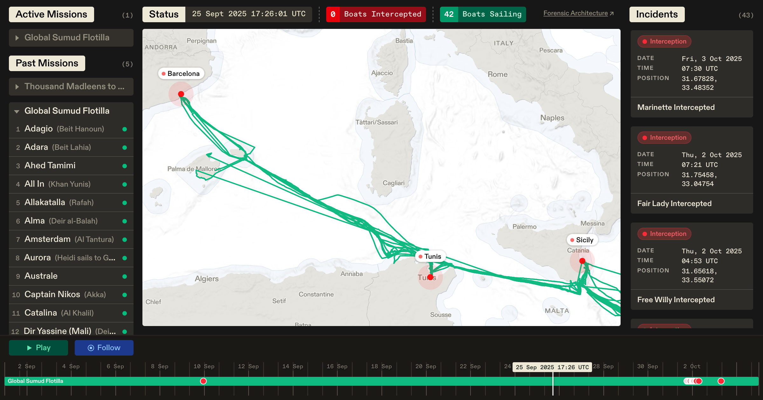The height and width of the screenshot is (400, 763).
Task: Click the Barcelona port label on map
Action: 181,74
